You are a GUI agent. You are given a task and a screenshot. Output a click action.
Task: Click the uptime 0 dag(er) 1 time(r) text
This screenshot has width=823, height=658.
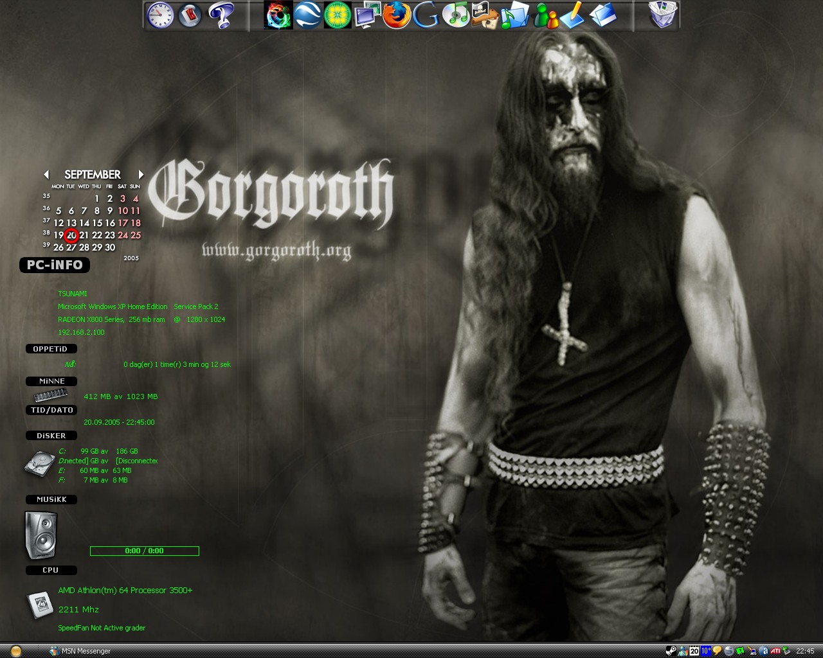pos(177,364)
